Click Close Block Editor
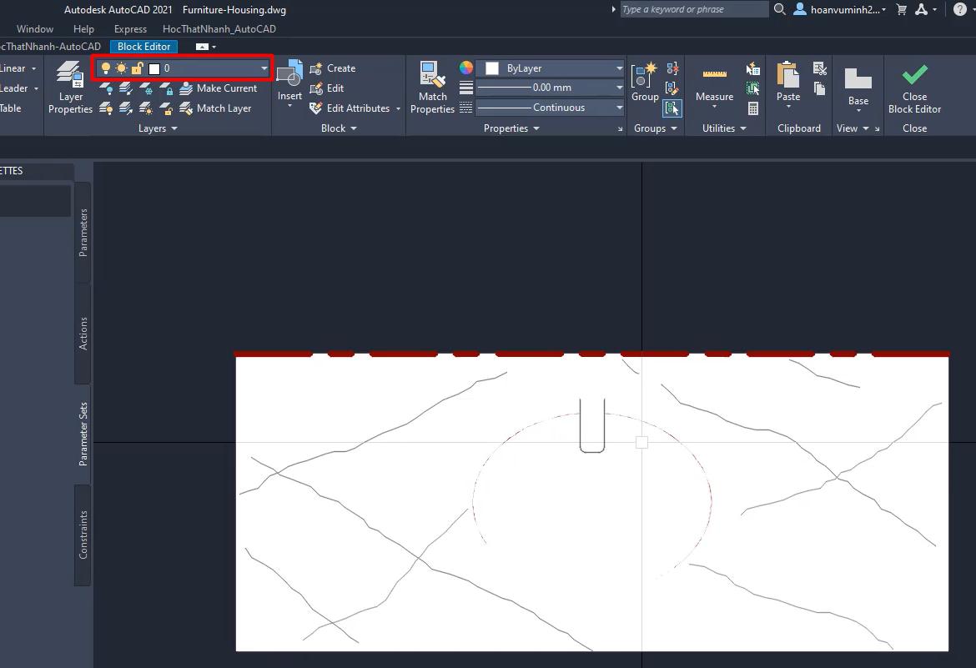Image resolution: width=976 pixels, height=668 pixels. pos(914,87)
